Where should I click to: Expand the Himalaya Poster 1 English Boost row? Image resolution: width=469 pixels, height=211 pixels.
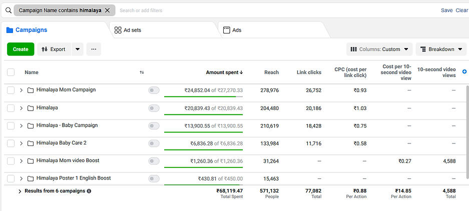[21, 178]
